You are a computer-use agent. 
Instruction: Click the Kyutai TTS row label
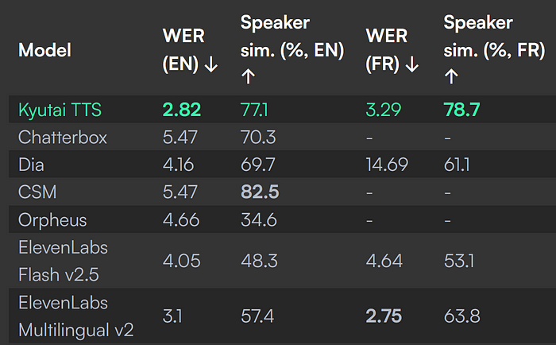60,110
